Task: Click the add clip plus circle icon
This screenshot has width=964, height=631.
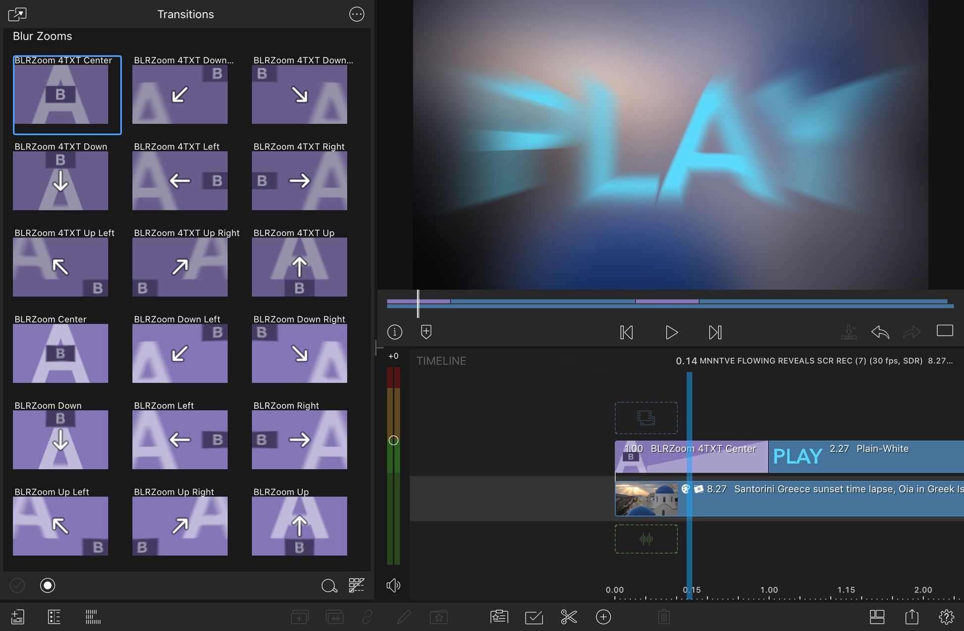Action: 603,617
